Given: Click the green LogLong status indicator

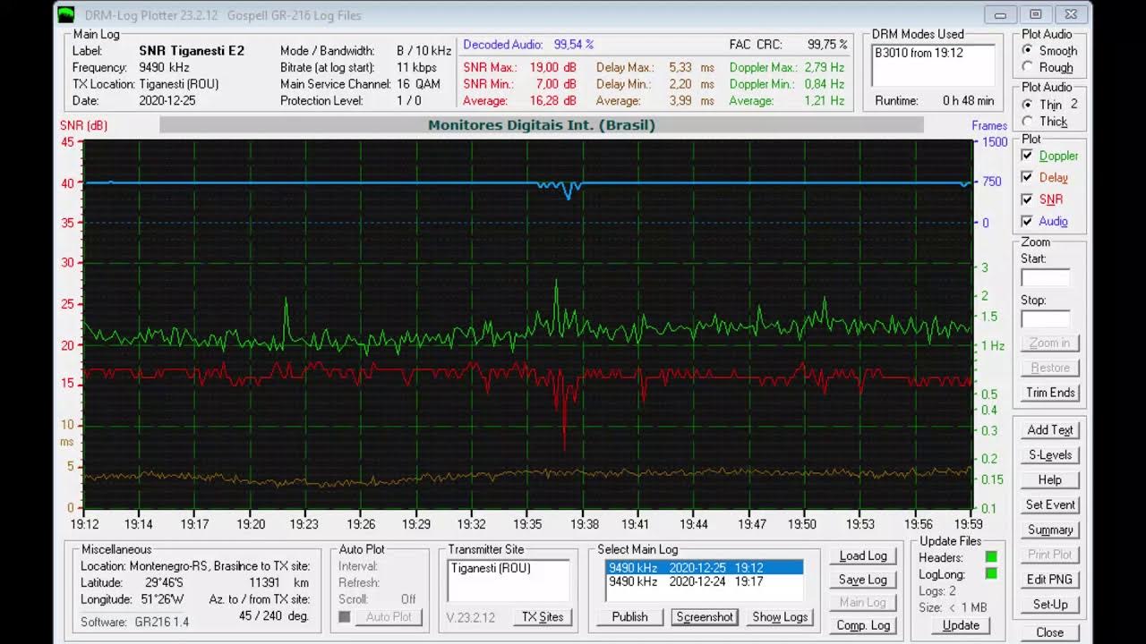Looking at the screenshot, I should pyautogui.click(x=991, y=573).
